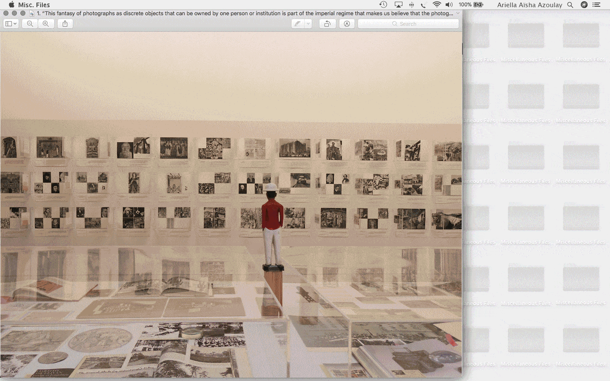The image size is (610, 381).
Task: Expand the highlight color dropdown arrow
Action: 308,24
